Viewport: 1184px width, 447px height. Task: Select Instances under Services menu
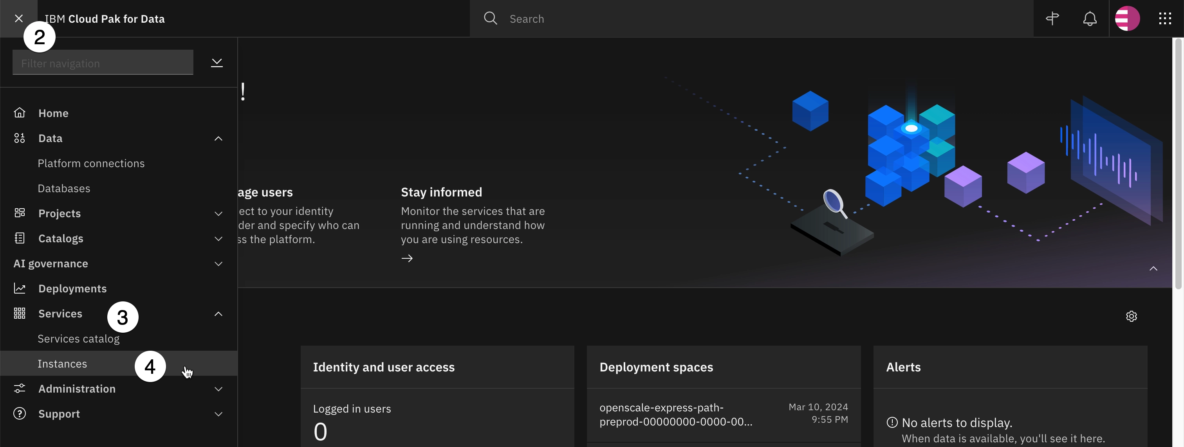[x=62, y=363]
